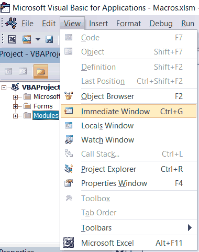Open the Insert UserForm dropdown arrow
The height and width of the screenshot is (252, 199).
click(38, 39)
